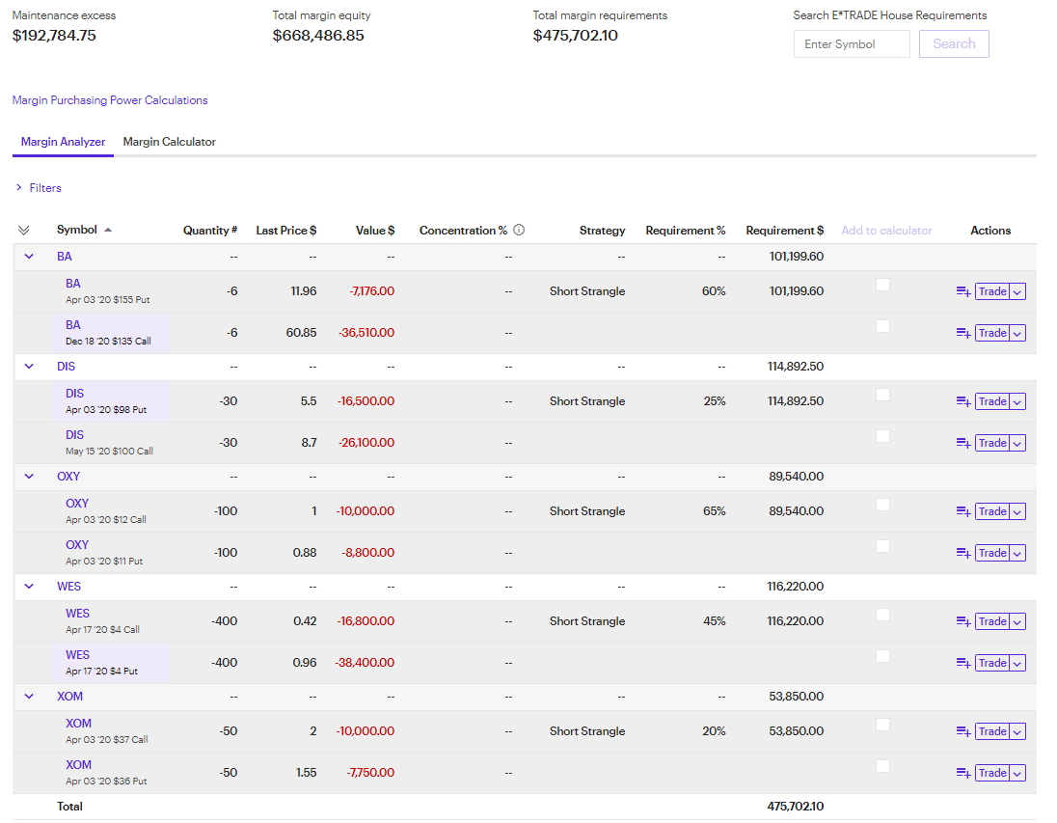Screen dimensions: 1057x823
Task: Check Add to calculator for BA $155 Put
Action: pyautogui.click(x=882, y=285)
